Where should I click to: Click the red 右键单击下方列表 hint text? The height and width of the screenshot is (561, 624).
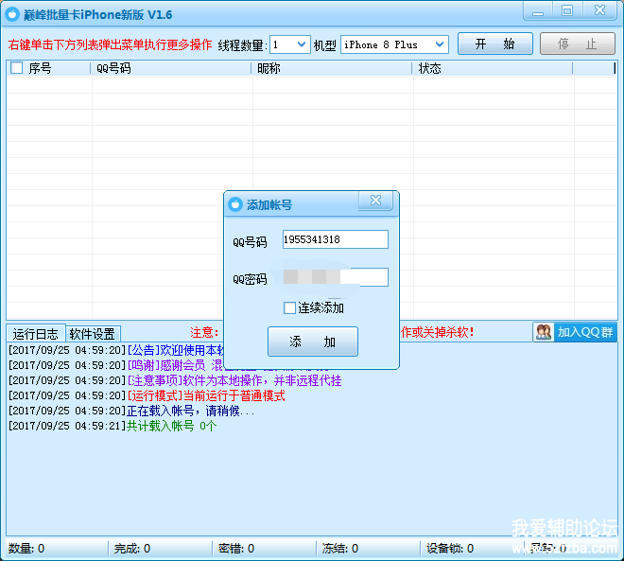click(x=110, y=44)
